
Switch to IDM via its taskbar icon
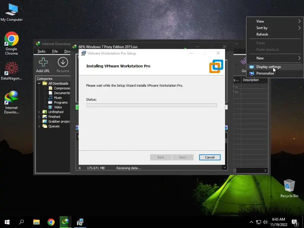click(66, 222)
